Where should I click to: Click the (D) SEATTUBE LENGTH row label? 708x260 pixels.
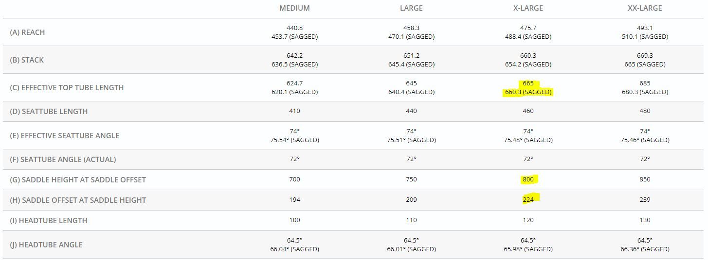coord(49,112)
